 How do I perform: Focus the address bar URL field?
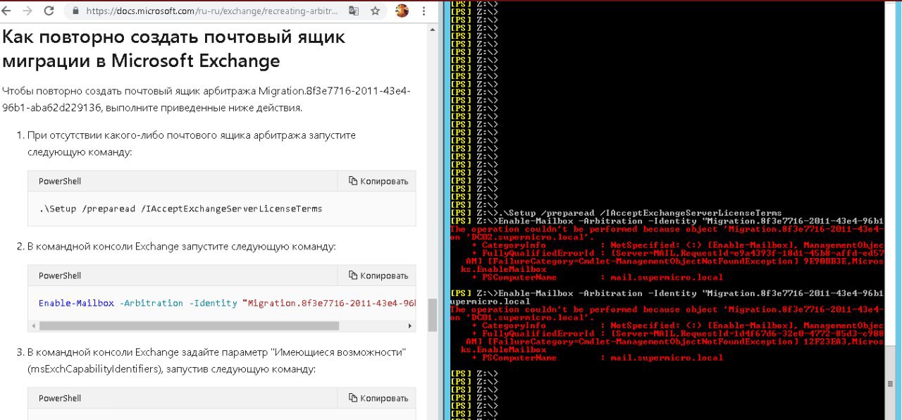[x=213, y=11]
